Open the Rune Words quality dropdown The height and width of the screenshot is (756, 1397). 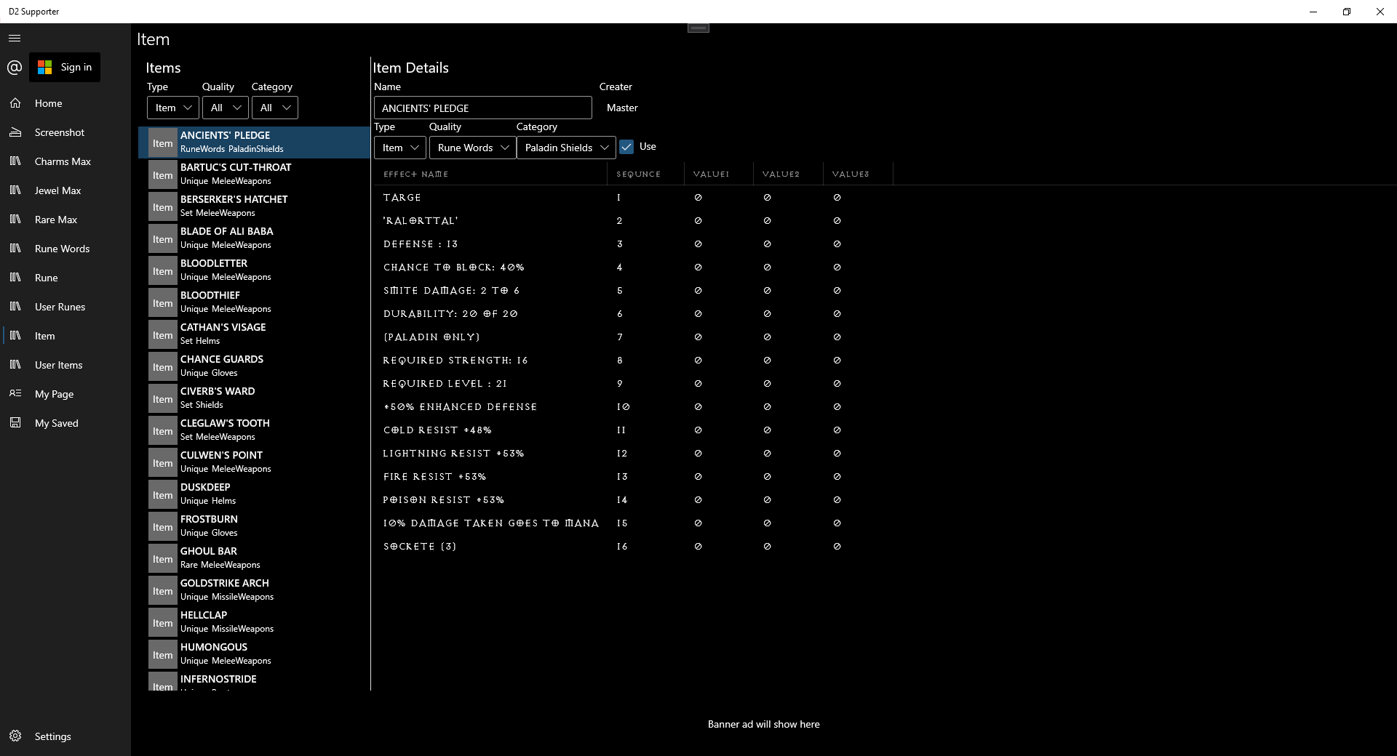point(473,148)
